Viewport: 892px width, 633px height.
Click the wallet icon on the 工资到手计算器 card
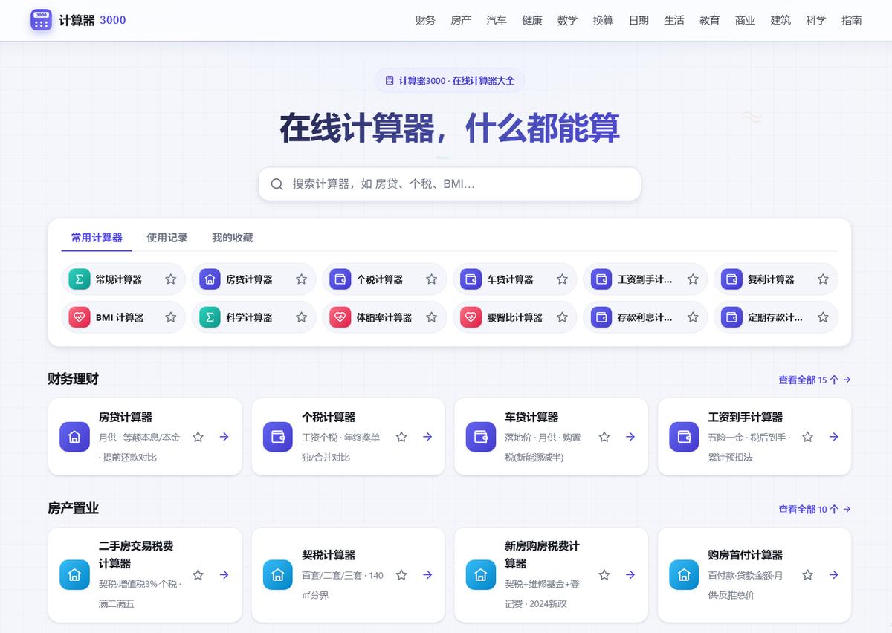click(684, 437)
